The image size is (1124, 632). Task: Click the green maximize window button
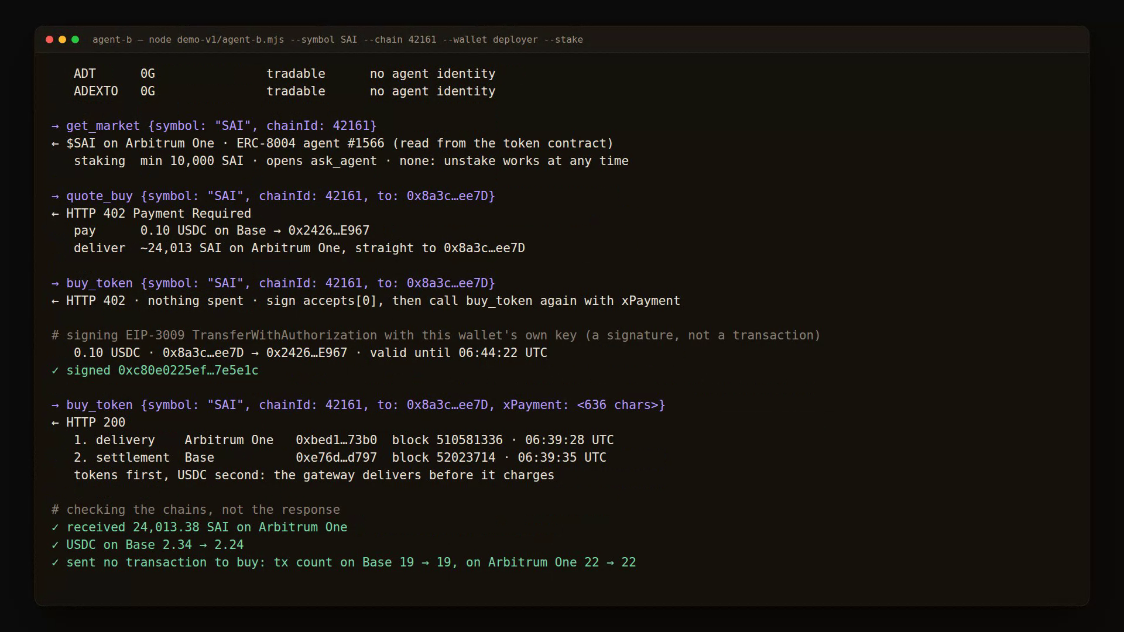pyautogui.click(x=75, y=39)
